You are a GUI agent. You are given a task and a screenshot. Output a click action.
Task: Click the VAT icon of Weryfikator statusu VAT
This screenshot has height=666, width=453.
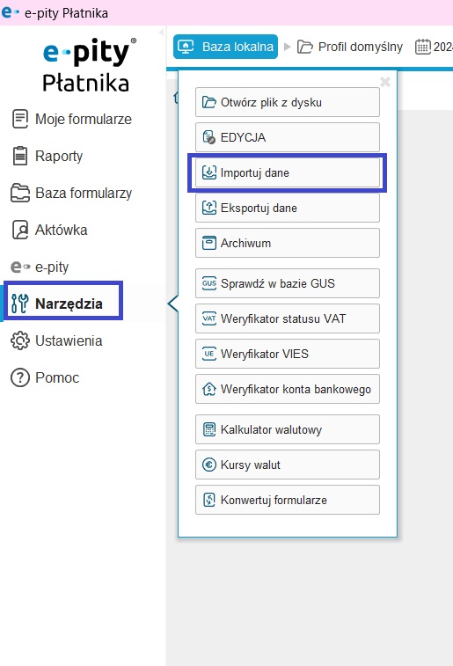[208, 318]
